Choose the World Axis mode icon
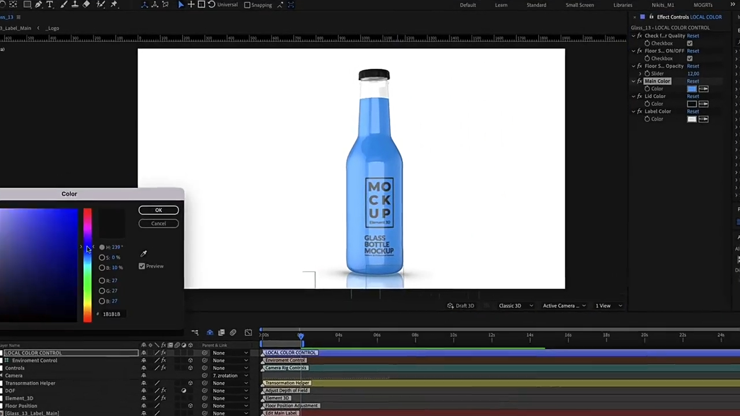The height and width of the screenshot is (416, 740). tap(155, 5)
